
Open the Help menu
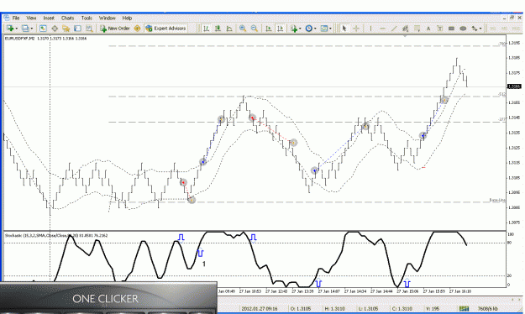click(127, 18)
